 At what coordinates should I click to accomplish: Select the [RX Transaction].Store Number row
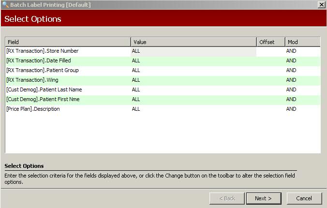point(163,51)
